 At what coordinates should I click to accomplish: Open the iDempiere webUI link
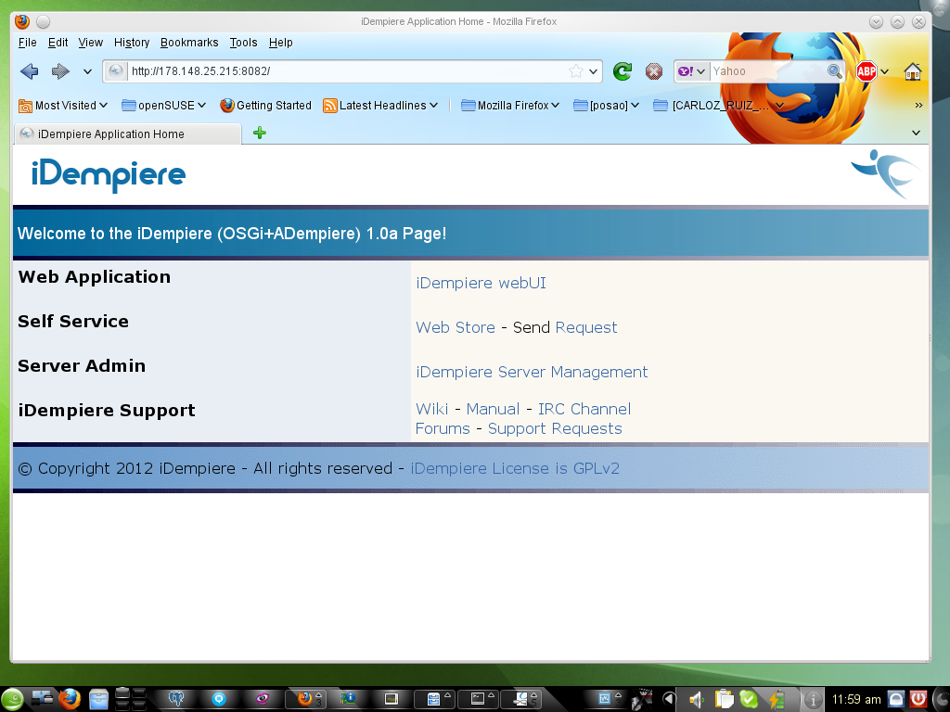click(481, 283)
